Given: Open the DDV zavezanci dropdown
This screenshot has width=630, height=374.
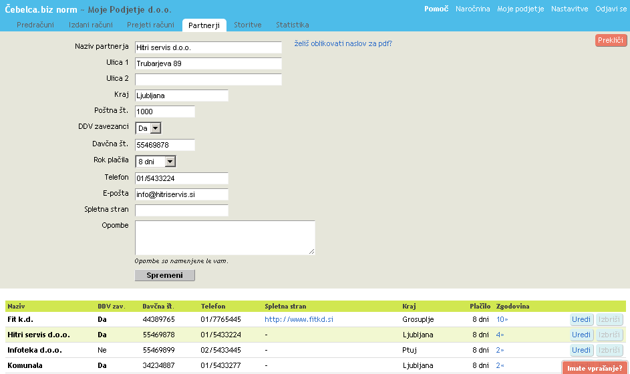Looking at the screenshot, I should pyautogui.click(x=148, y=128).
